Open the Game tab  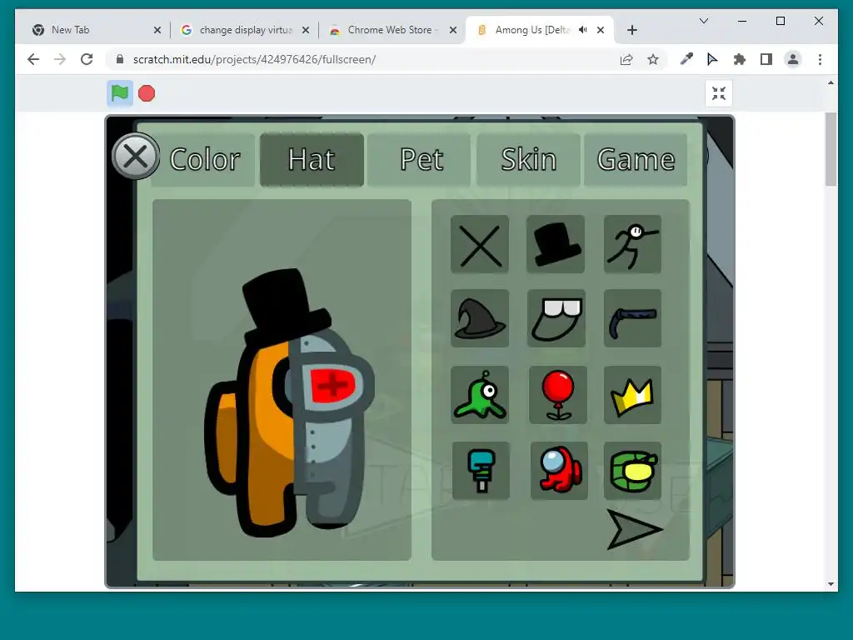[x=636, y=159]
